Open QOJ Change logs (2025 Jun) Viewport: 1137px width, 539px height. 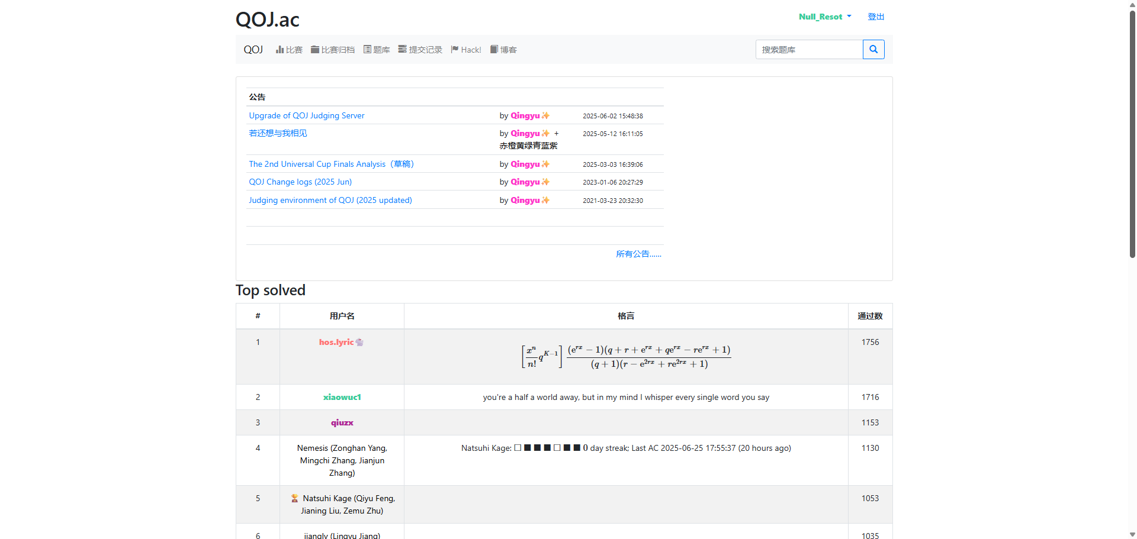(300, 182)
